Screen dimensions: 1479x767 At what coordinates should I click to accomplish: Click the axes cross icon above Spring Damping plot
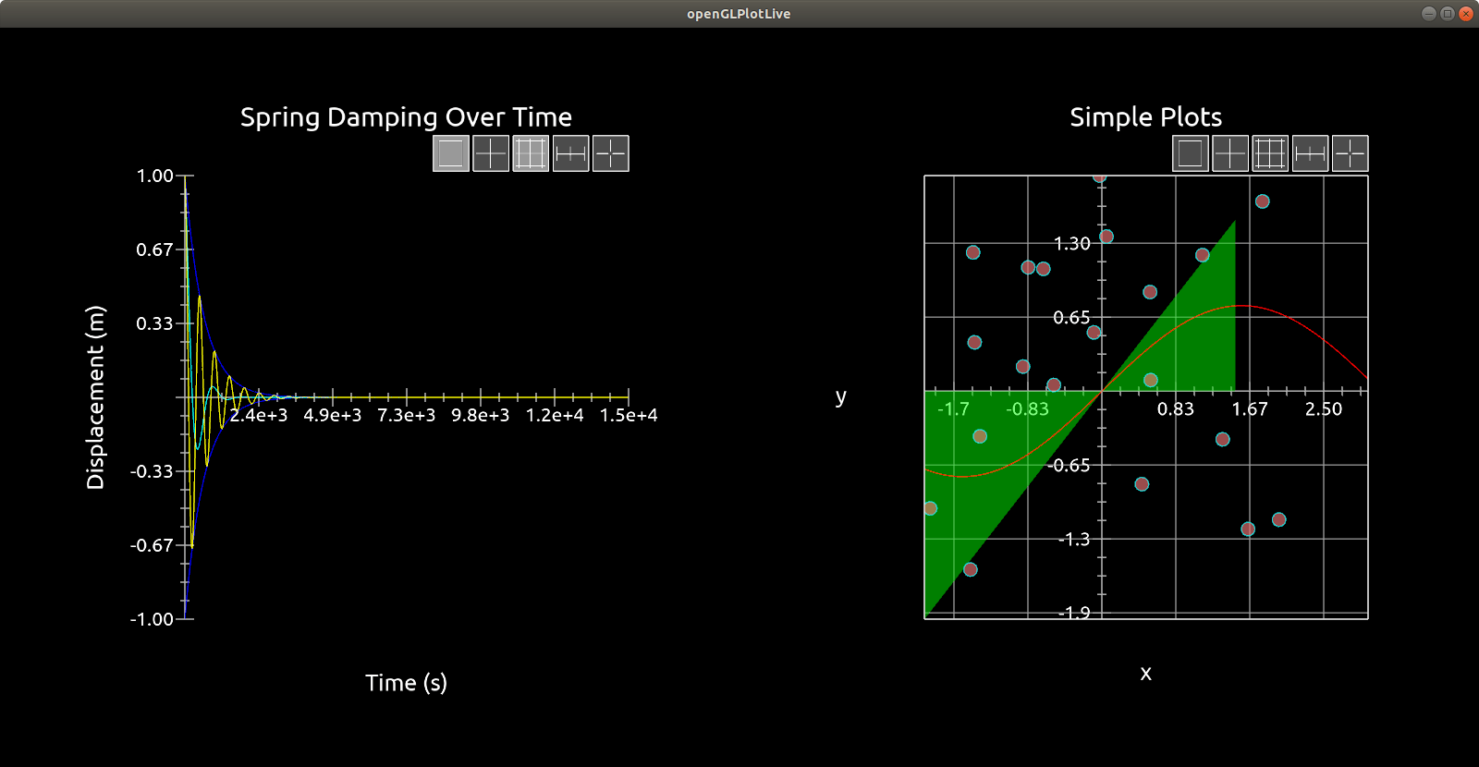point(491,153)
